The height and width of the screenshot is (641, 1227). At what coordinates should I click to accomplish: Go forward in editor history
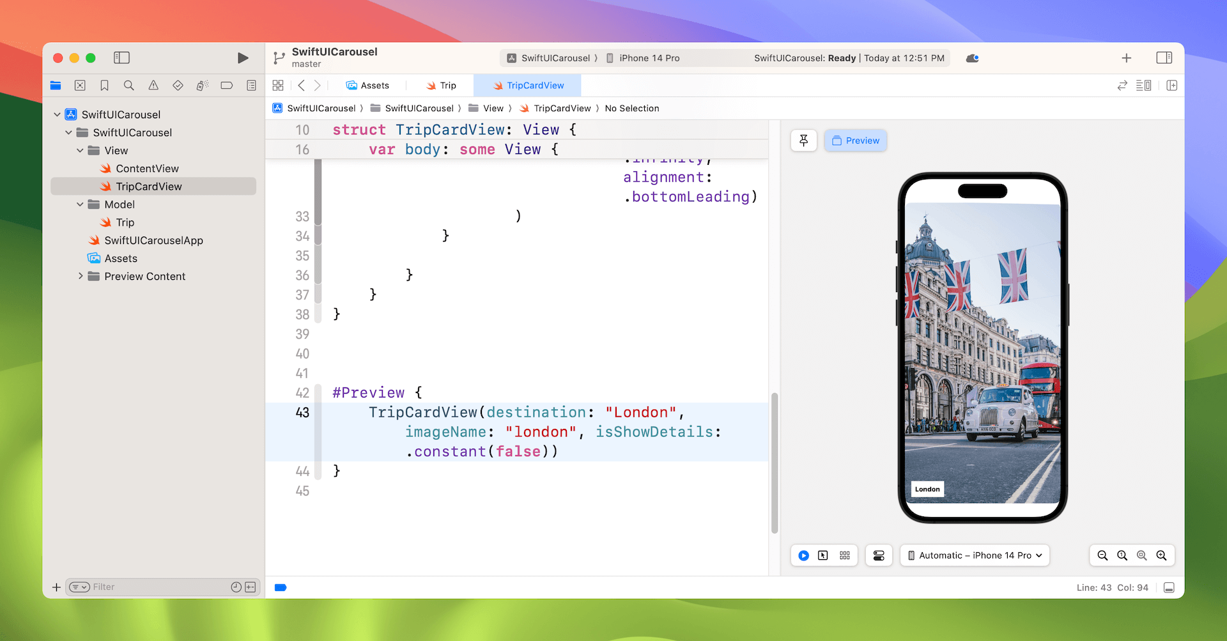coord(318,86)
